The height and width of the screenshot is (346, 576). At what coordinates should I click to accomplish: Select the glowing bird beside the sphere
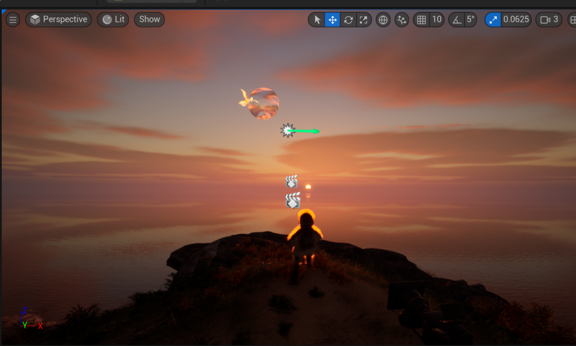[247, 99]
